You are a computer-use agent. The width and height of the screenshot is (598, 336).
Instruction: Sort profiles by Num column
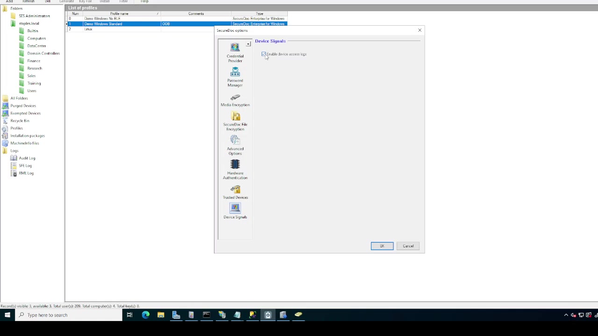click(75, 14)
